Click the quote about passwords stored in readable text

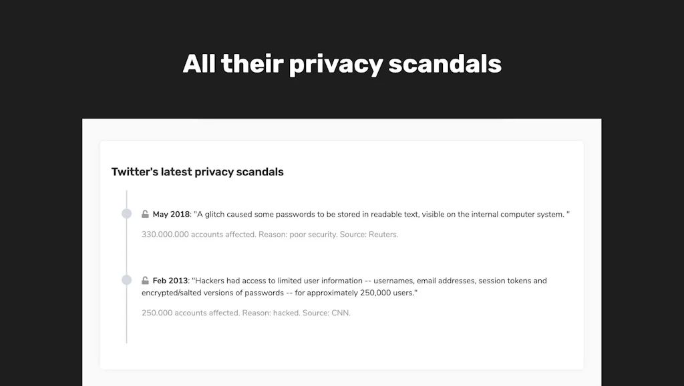click(381, 215)
